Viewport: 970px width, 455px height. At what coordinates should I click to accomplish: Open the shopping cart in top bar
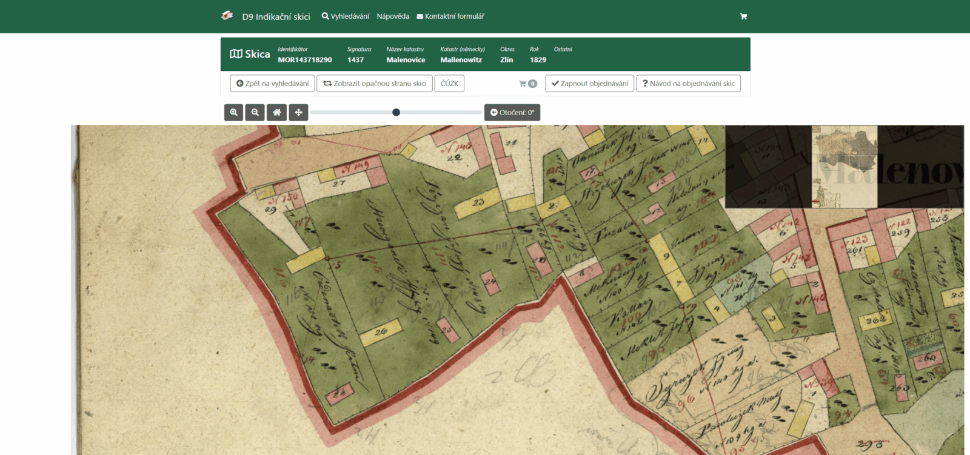pyautogui.click(x=743, y=16)
